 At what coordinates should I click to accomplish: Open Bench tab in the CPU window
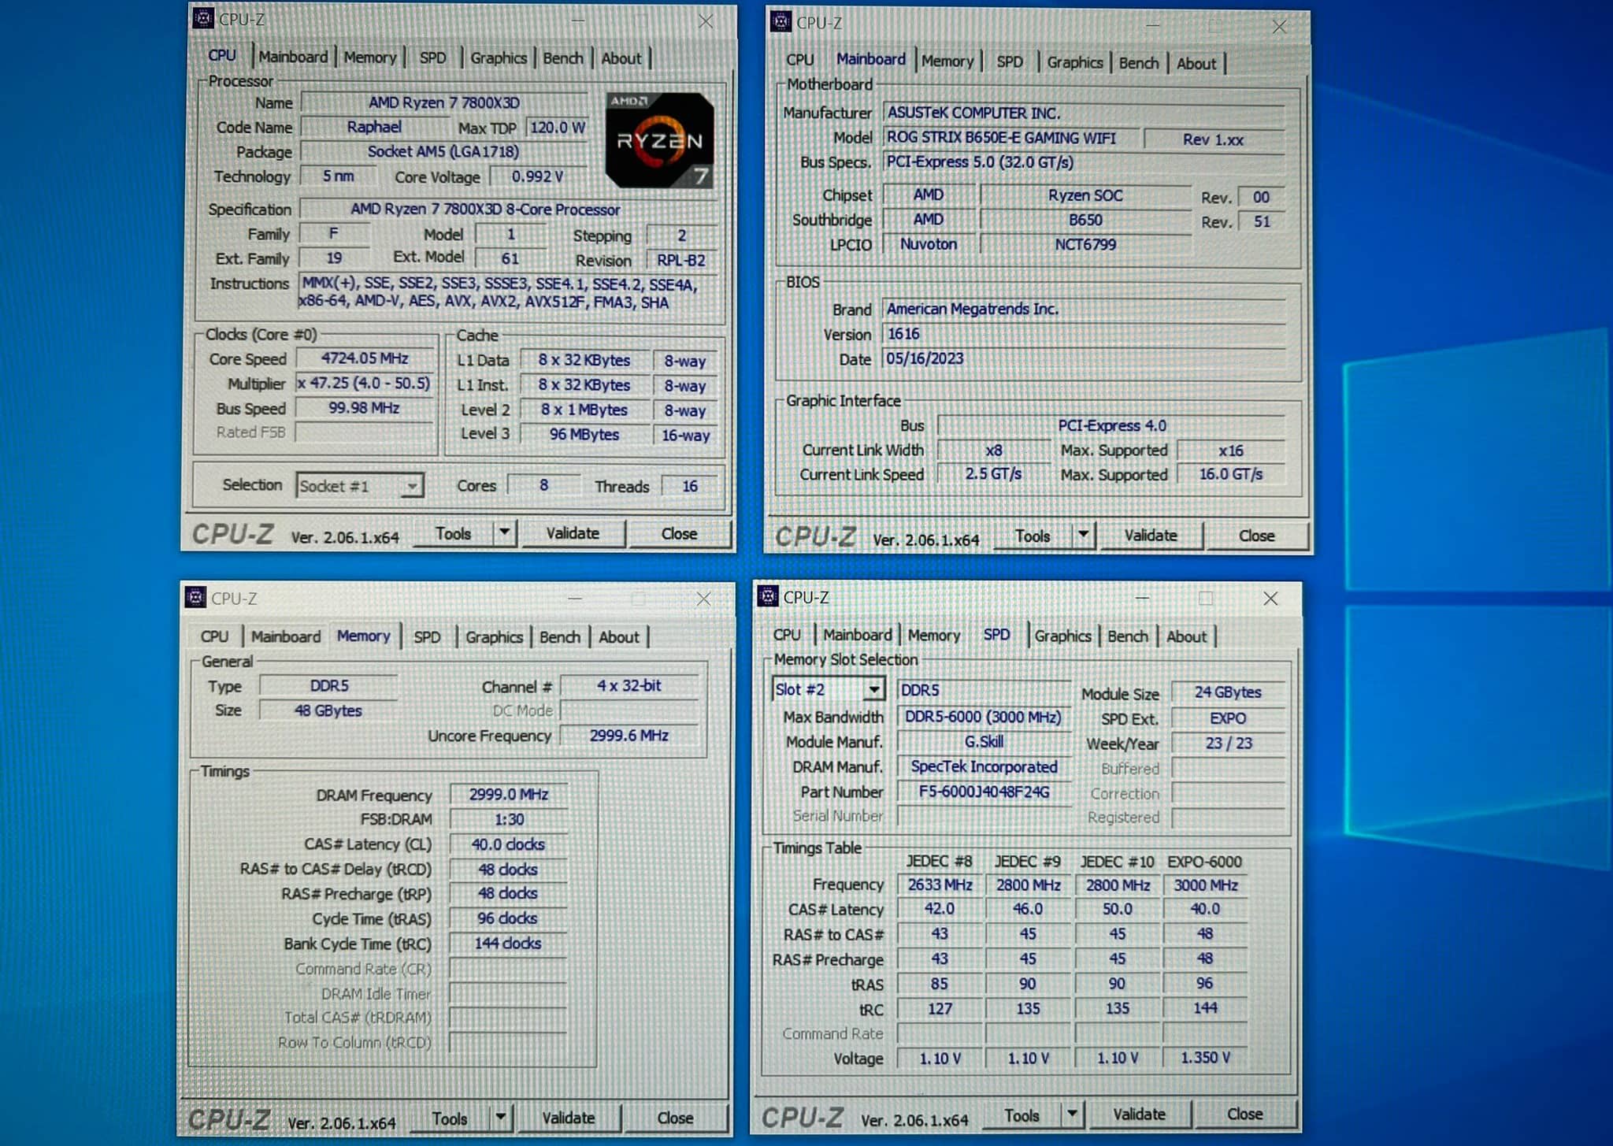pos(563,57)
